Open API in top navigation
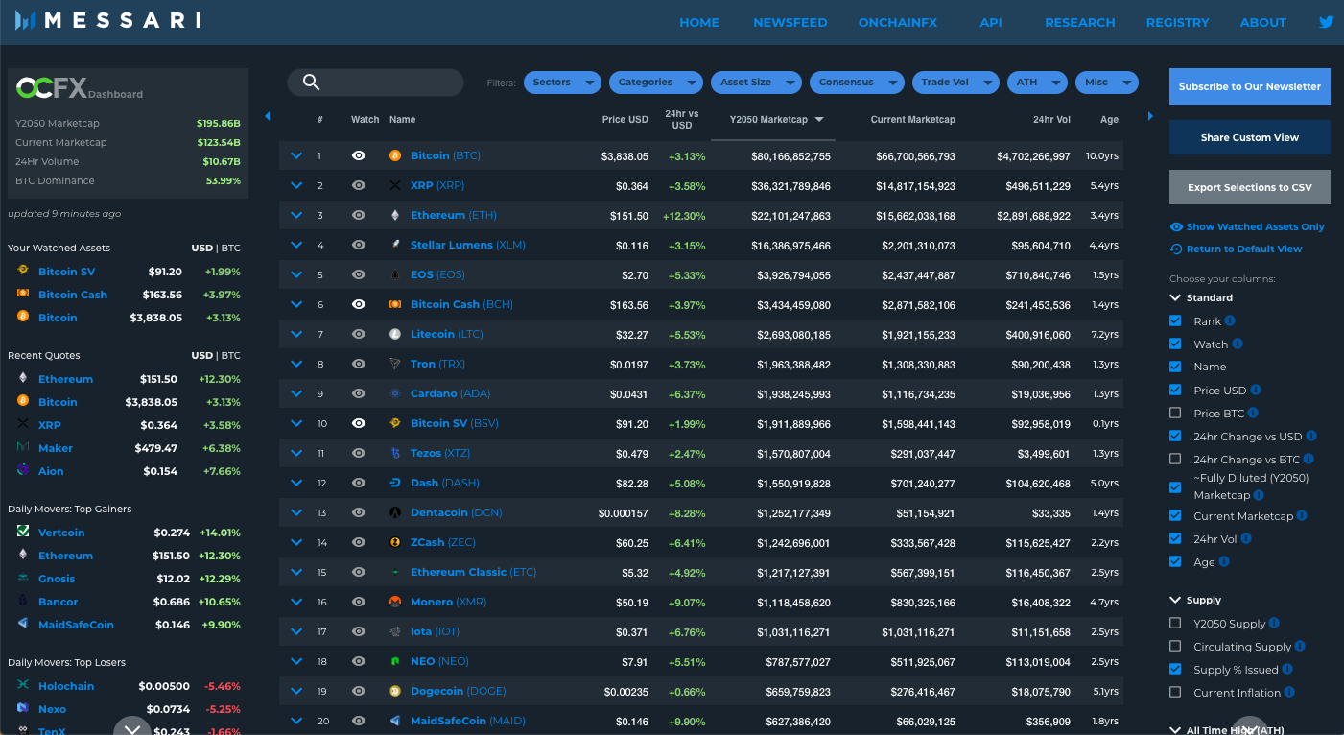 991,22
